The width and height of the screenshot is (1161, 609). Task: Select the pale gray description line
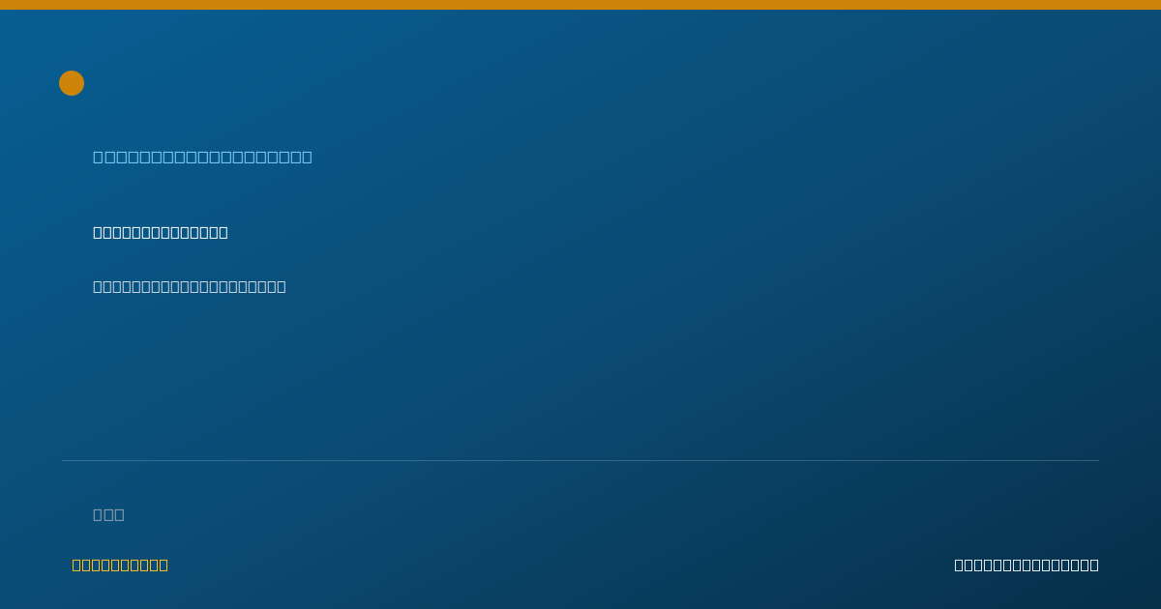click(190, 286)
